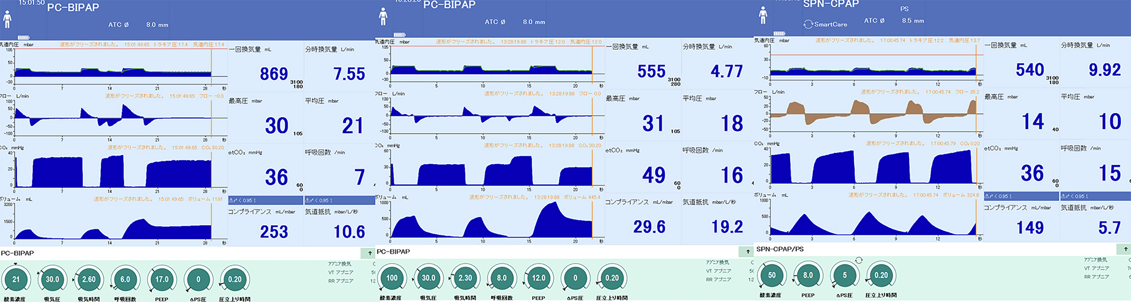Viewport: 1131px width, 302px height.
Task: Click the SmartCare label
Action: 831,24
